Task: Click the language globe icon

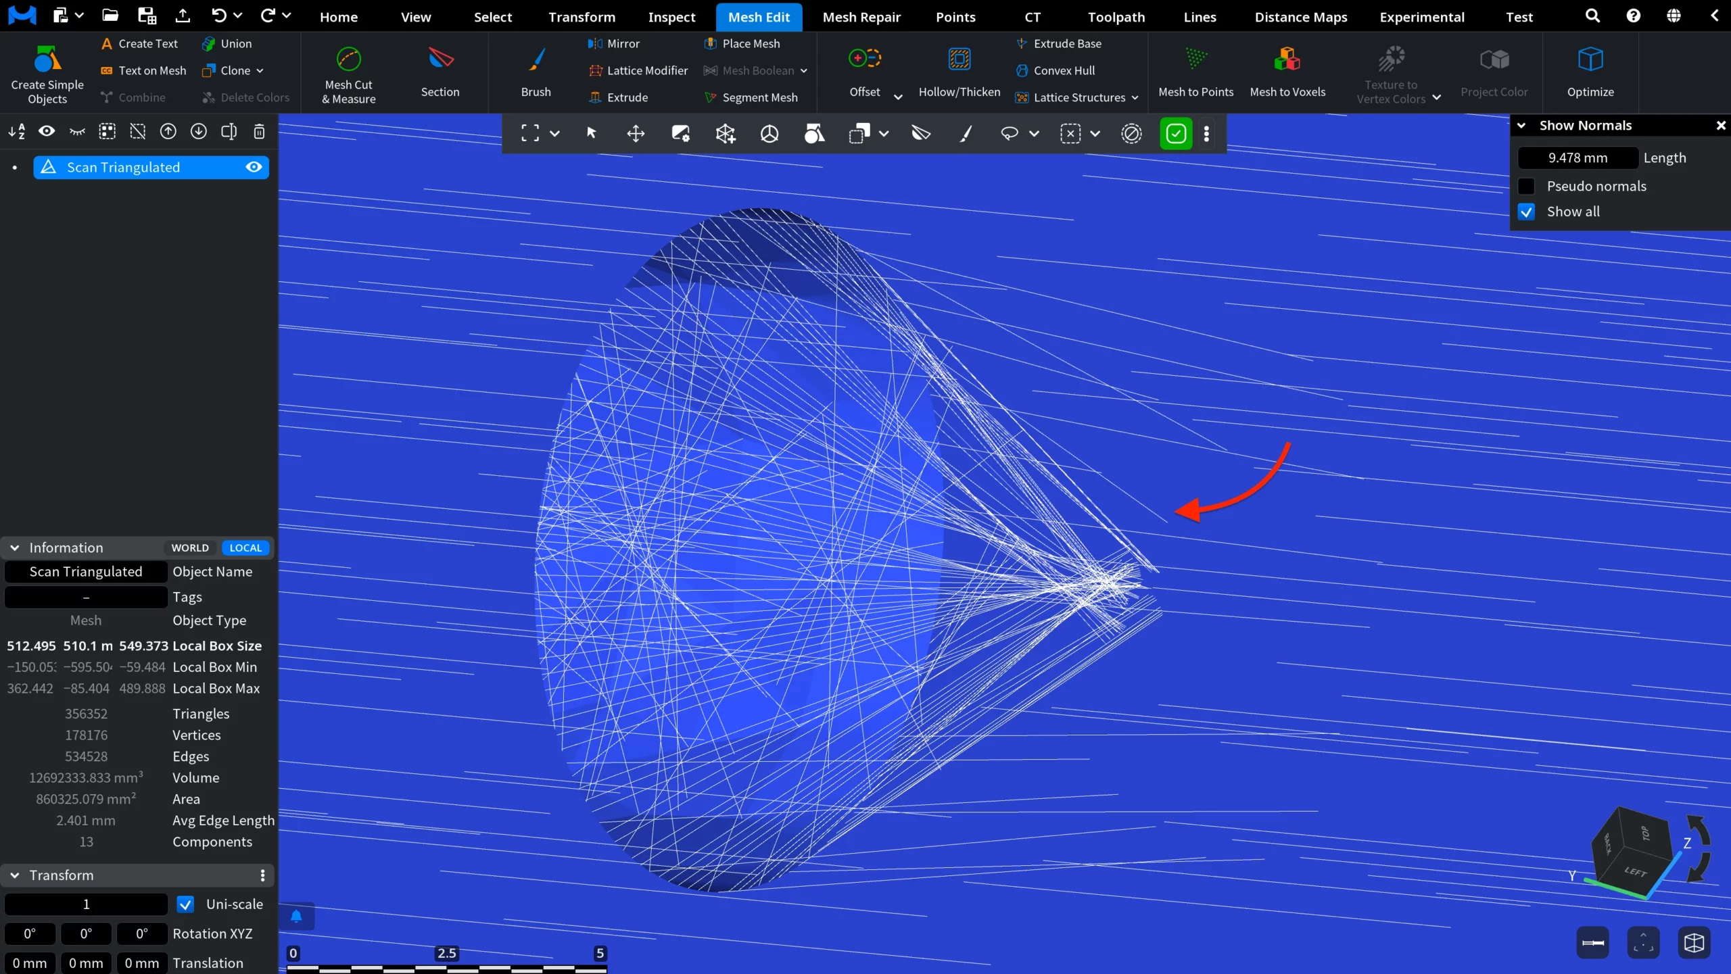Action: (1674, 16)
